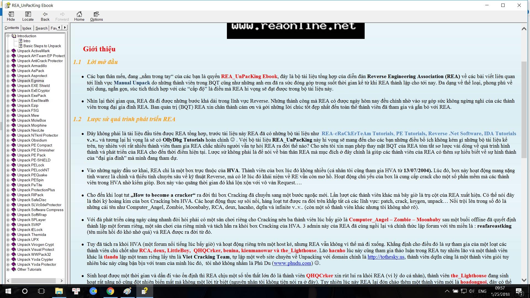This screenshot has height=298, width=530.
Task: Open the www.phudu.com hyperlink
Action: tap(292, 263)
